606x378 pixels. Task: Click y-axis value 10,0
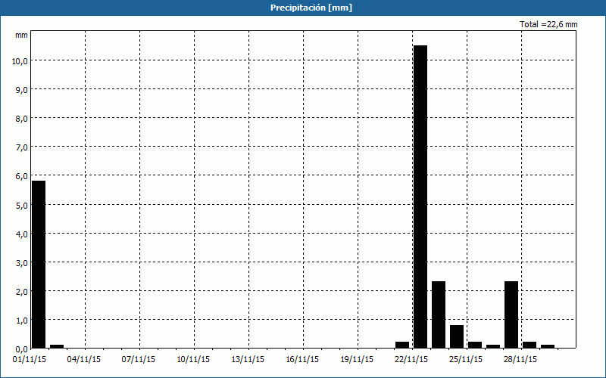pyautogui.click(x=20, y=61)
